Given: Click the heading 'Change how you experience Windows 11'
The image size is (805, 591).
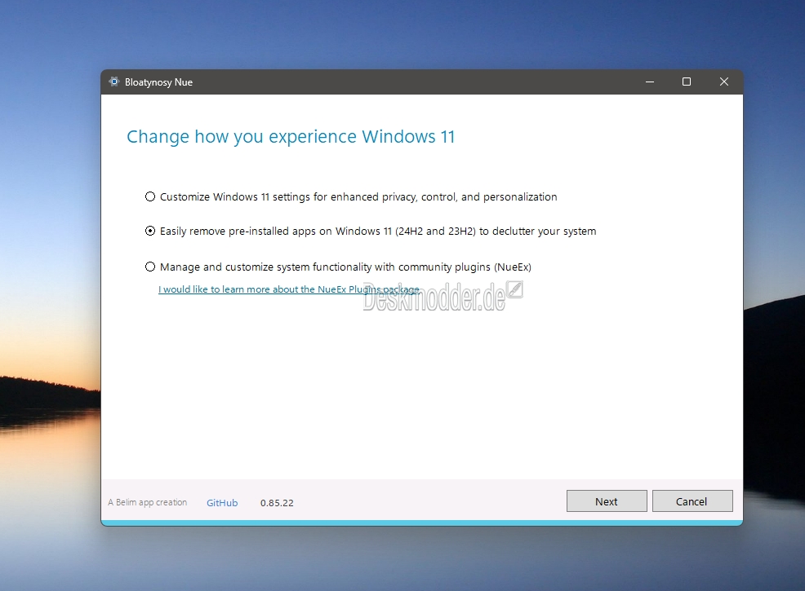Looking at the screenshot, I should (291, 137).
